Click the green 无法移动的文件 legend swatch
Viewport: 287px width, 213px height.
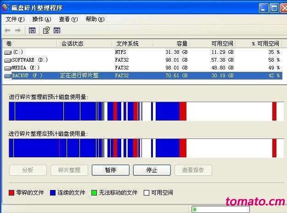tap(94, 193)
